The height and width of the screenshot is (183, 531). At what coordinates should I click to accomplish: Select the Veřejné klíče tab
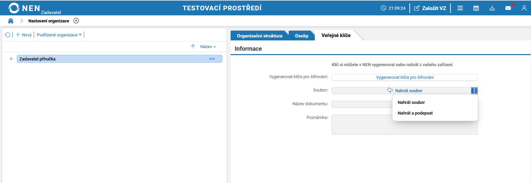336,35
